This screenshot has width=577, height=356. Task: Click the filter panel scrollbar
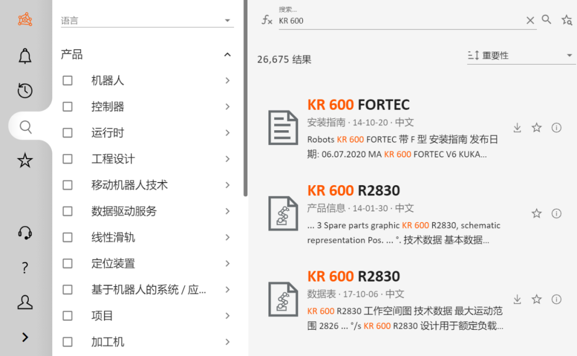click(245, 98)
